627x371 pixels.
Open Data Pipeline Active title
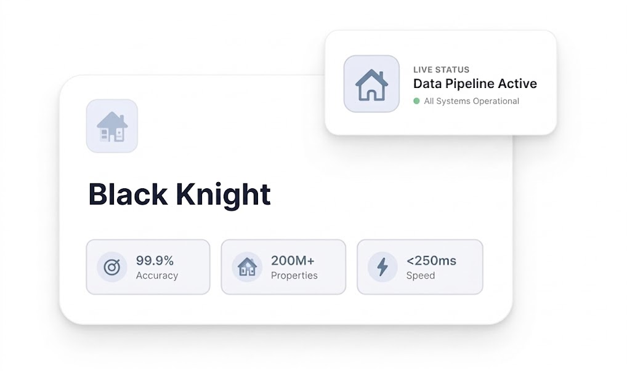tap(475, 84)
